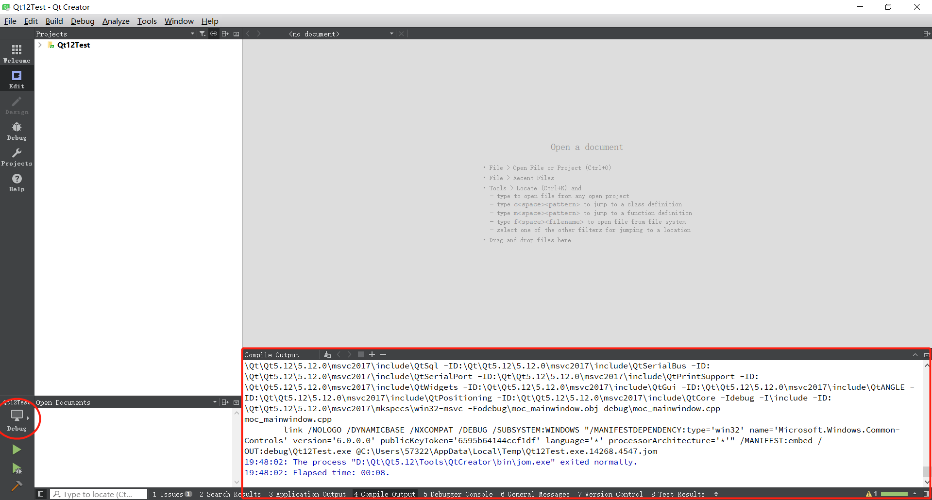Open the Build menu

[x=54, y=21]
